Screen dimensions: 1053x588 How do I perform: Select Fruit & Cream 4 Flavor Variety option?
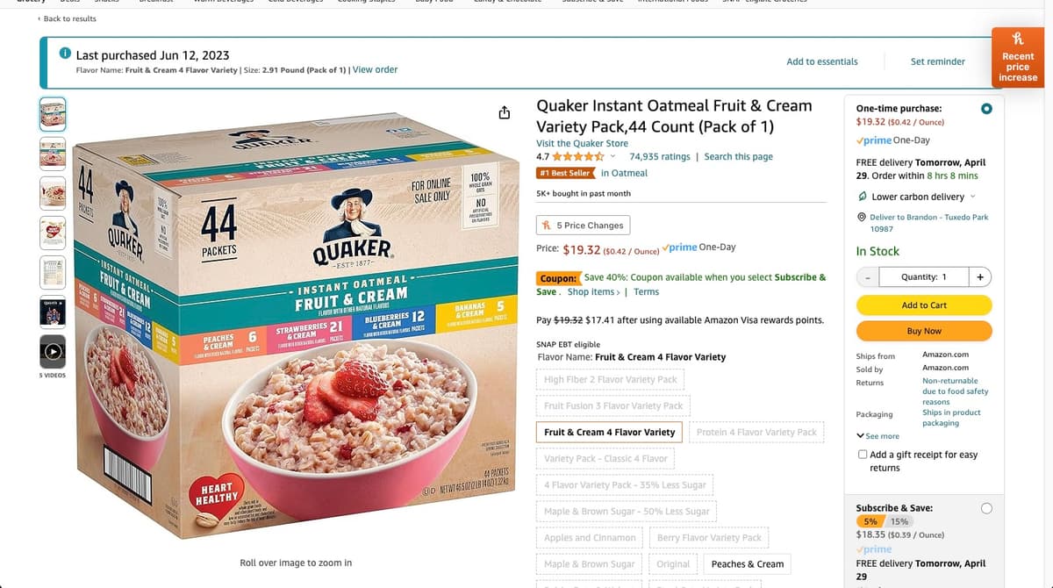610,432
